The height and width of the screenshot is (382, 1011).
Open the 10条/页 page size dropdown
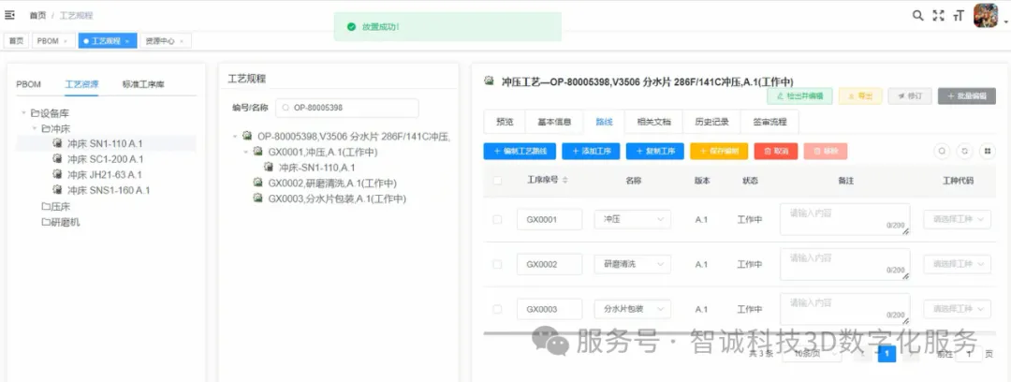pyautogui.click(x=812, y=354)
